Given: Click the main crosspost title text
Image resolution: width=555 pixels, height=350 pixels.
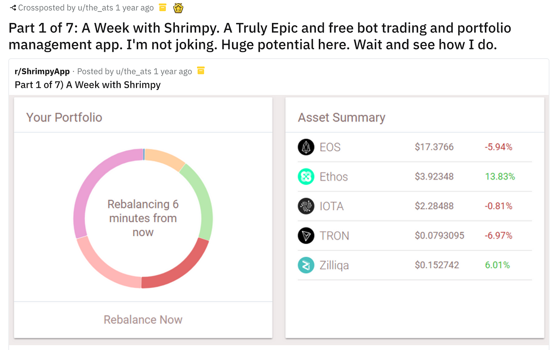Looking at the screenshot, I should 260,36.
